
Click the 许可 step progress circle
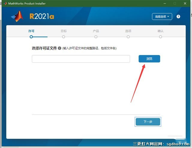[31, 37]
